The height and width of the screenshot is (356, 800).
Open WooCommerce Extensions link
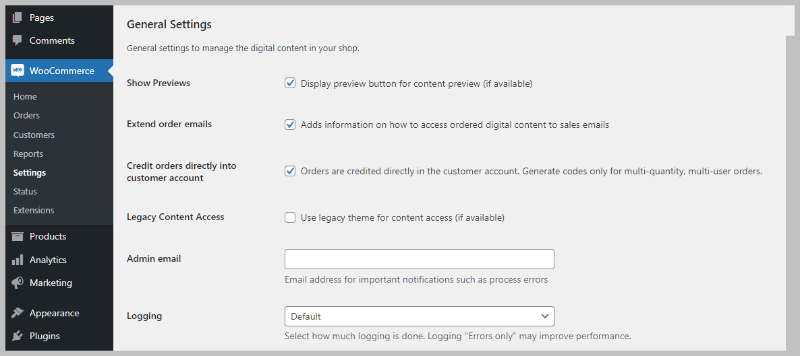click(x=34, y=210)
